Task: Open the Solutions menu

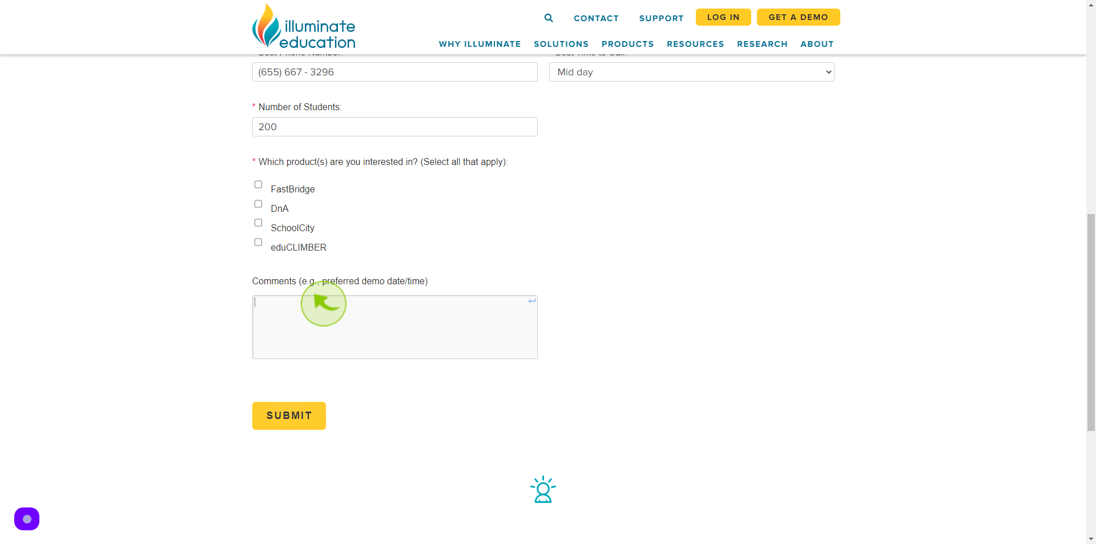Action: pos(561,44)
